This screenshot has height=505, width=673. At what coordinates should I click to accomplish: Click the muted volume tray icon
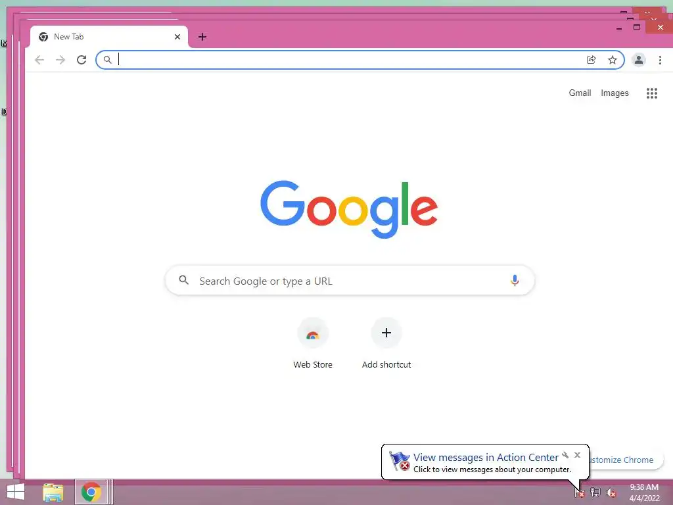611,493
